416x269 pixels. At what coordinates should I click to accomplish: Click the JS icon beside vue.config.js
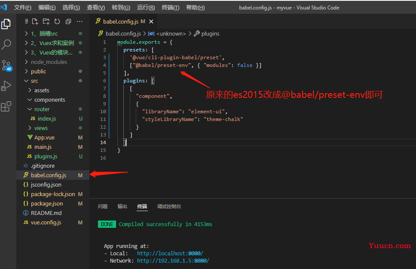pos(26,222)
